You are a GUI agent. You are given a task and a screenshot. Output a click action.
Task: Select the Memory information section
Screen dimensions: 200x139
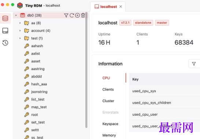click(109, 135)
